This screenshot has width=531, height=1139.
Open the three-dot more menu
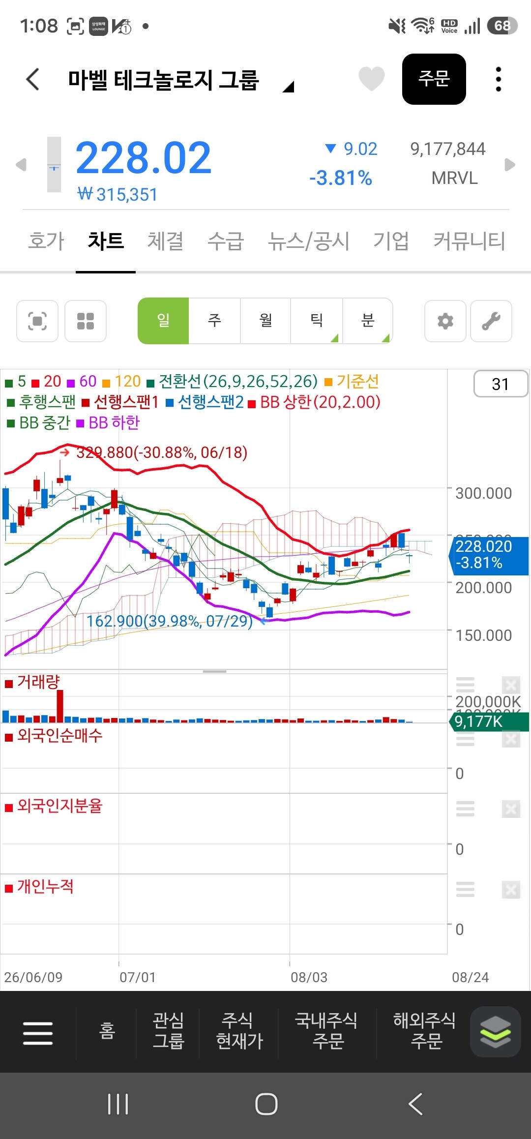[499, 79]
